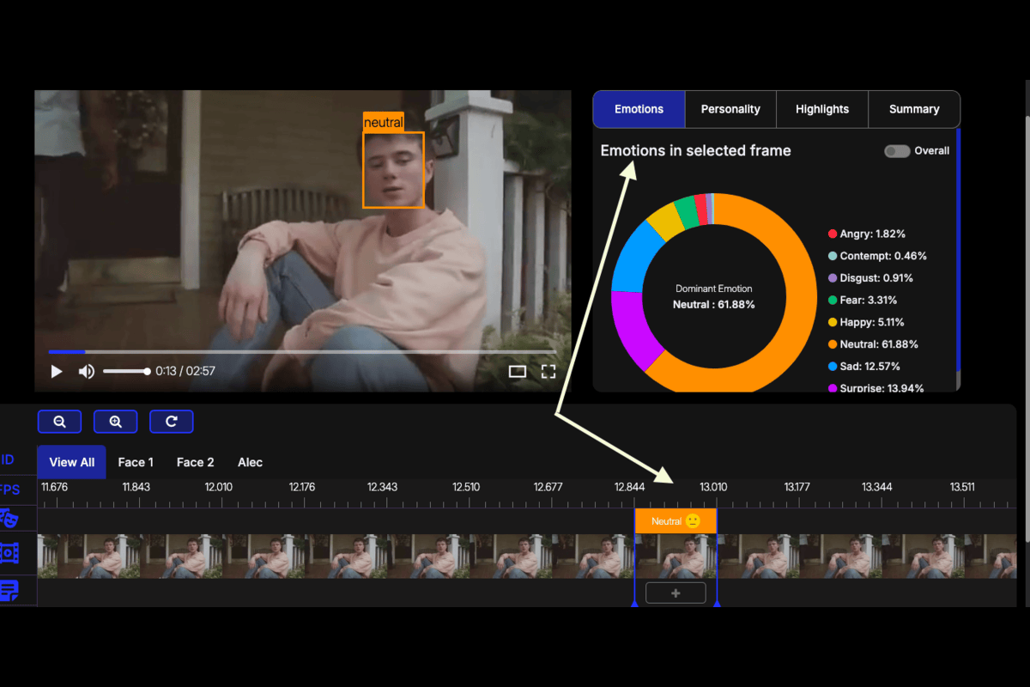This screenshot has height=687, width=1030.
Task: Open the Personality tab
Action: click(x=730, y=109)
